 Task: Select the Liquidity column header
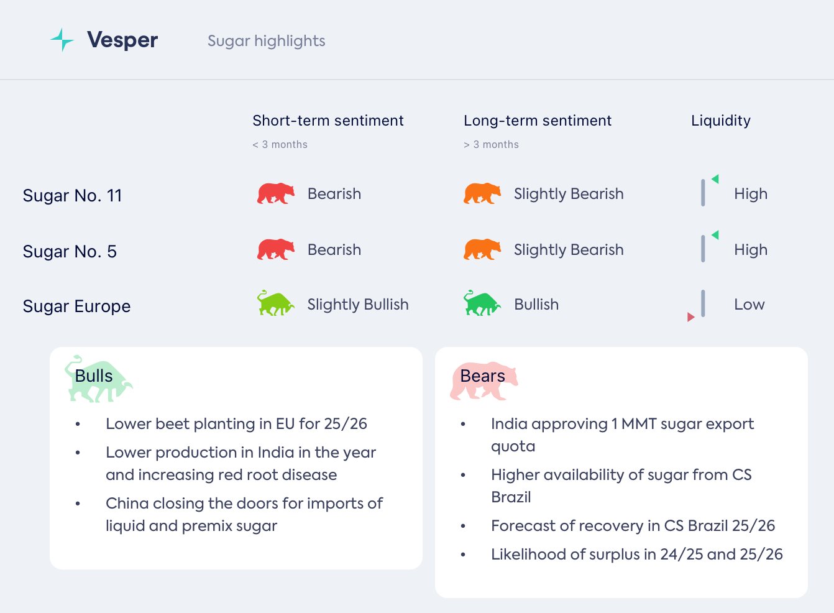(x=721, y=121)
